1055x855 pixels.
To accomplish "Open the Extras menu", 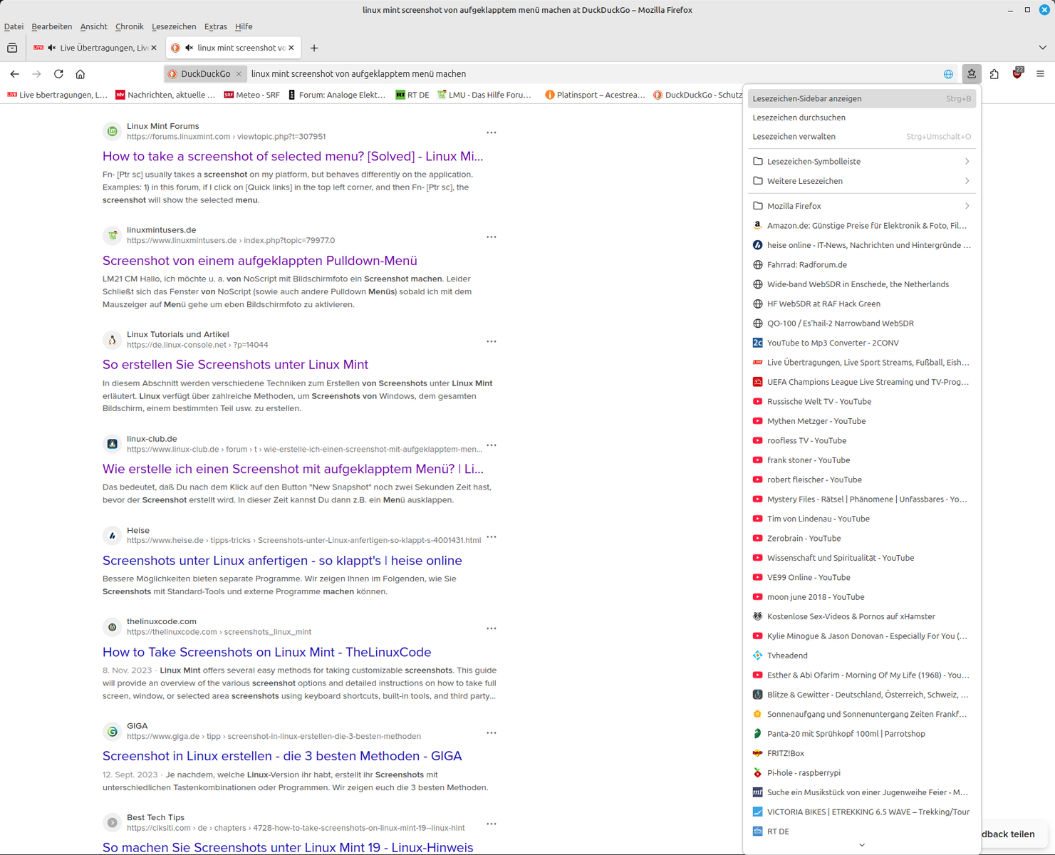I will tap(216, 26).
